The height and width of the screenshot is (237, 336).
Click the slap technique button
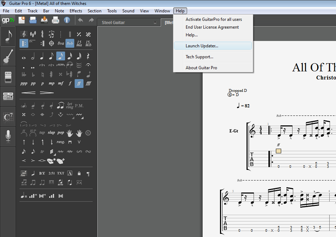pos(51,132)
